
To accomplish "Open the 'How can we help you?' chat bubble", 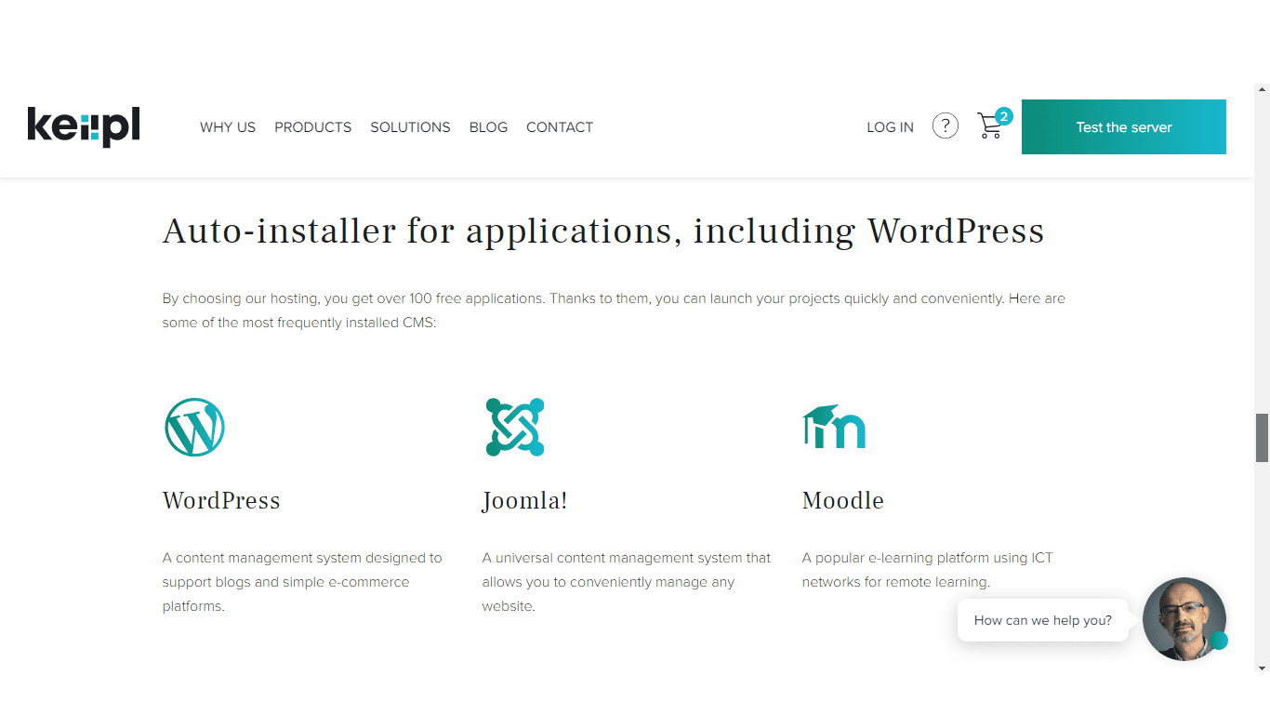I will 1043,620.
